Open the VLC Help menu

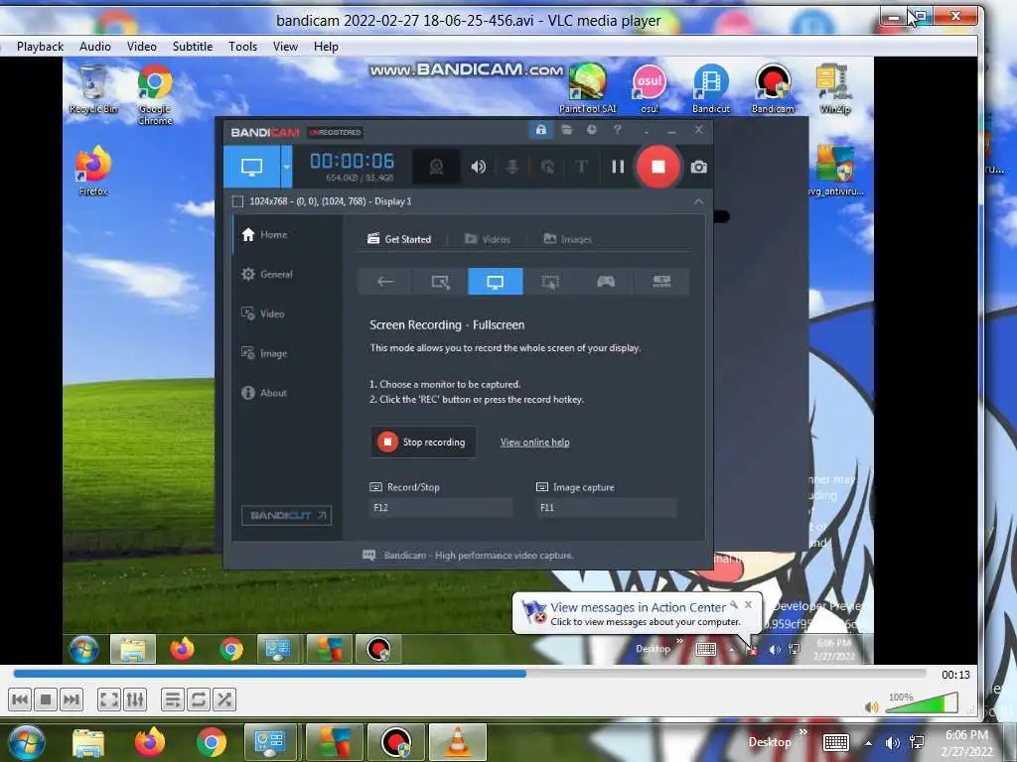coord(326,47)
